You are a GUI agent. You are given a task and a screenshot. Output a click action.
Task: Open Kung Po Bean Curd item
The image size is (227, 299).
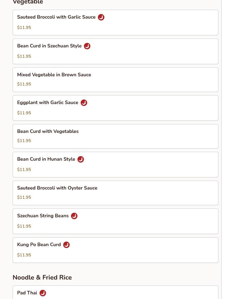point(39,245)
